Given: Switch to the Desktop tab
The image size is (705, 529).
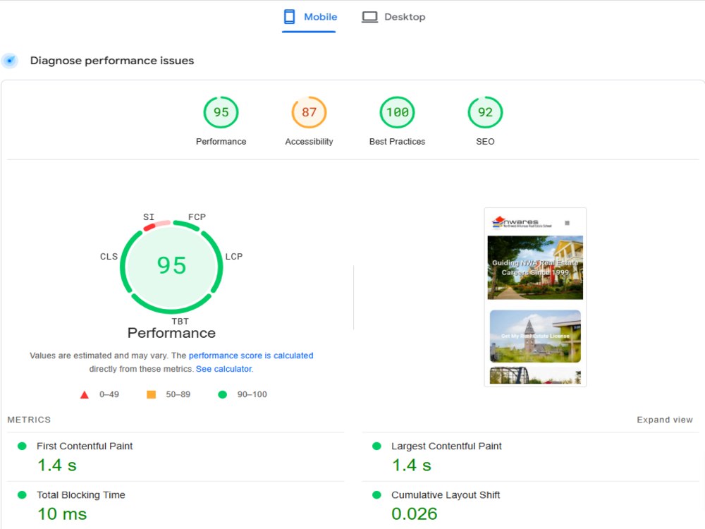Looking at the screenshot, I should [394, 17].
